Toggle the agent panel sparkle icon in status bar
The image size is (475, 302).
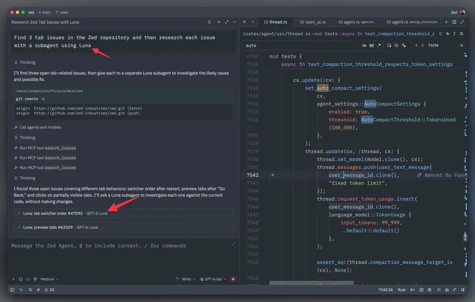[21, 289]
